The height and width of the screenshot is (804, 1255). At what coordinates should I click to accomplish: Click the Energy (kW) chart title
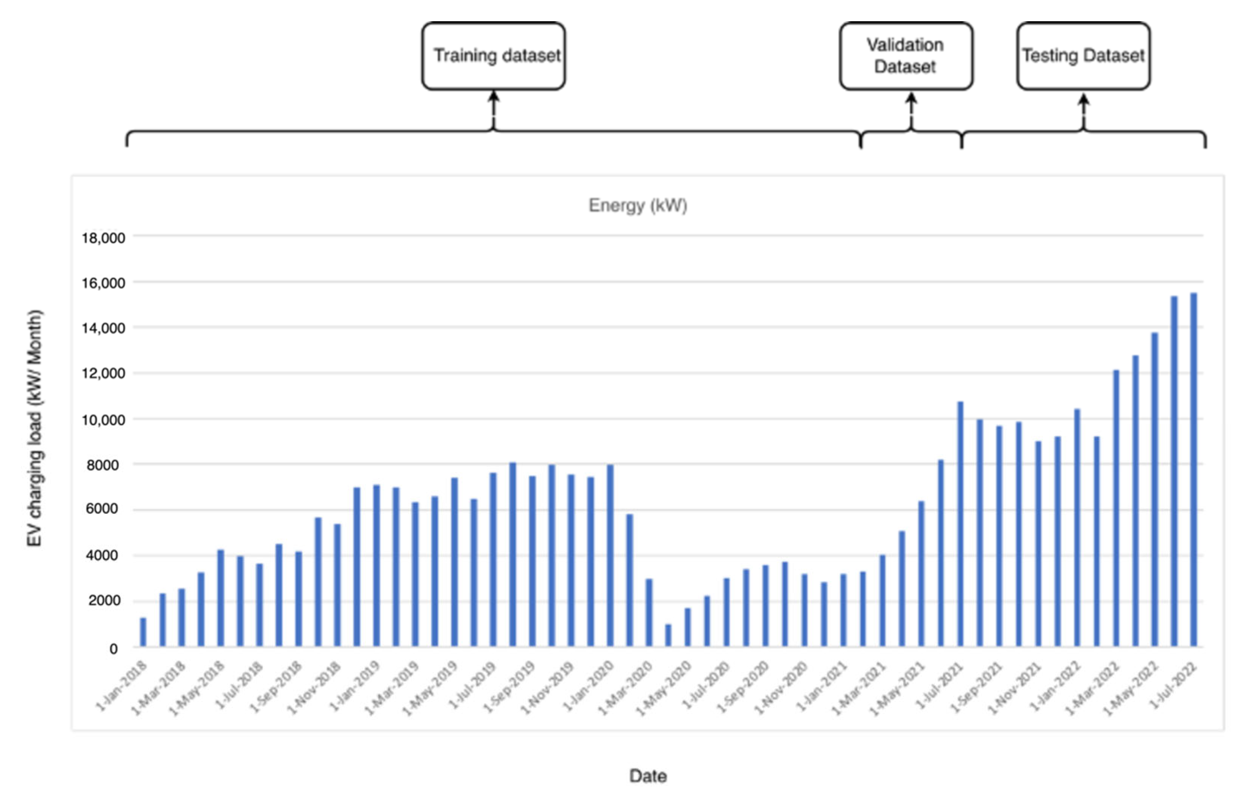pos(637,205)
